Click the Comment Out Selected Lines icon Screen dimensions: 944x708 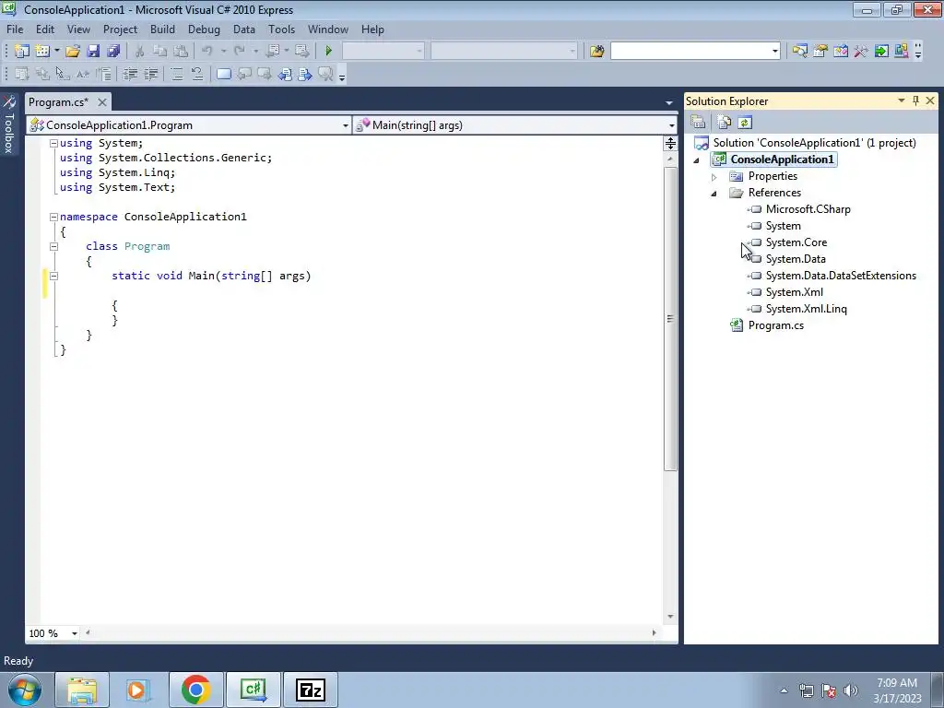click(176, 74)
